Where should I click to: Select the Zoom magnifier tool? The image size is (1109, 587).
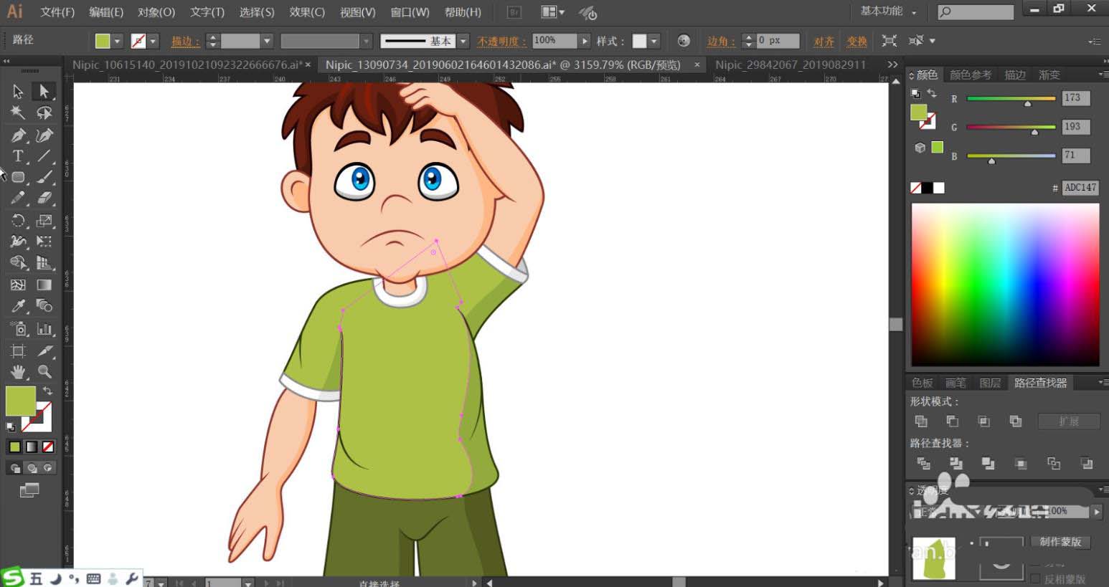tap(44, 372)
